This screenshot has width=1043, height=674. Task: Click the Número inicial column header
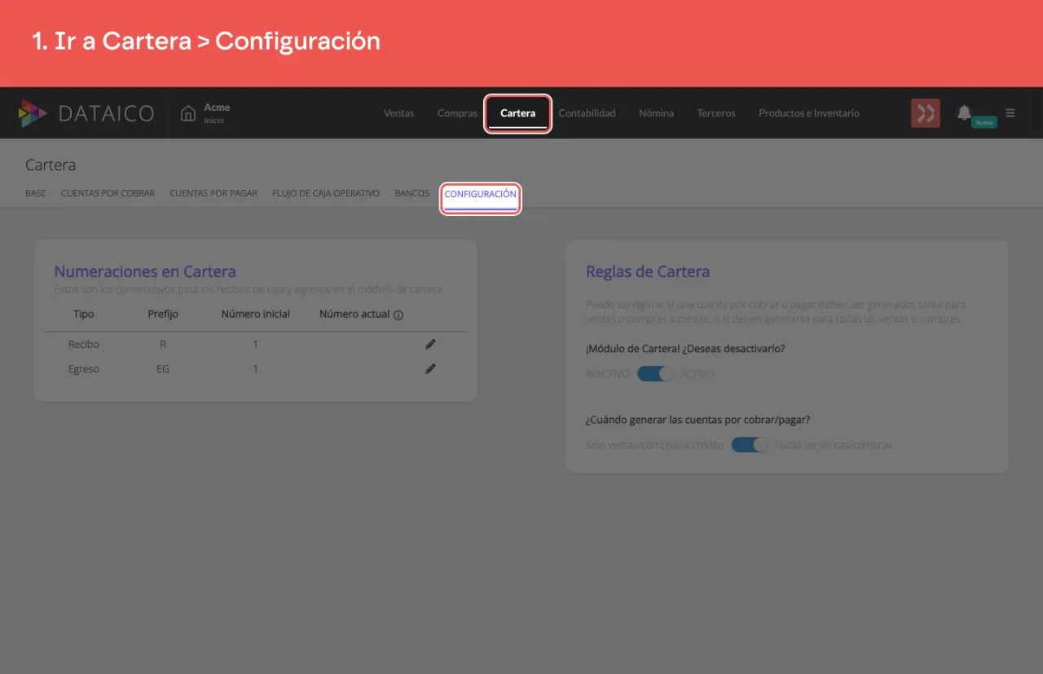(256, 314)
